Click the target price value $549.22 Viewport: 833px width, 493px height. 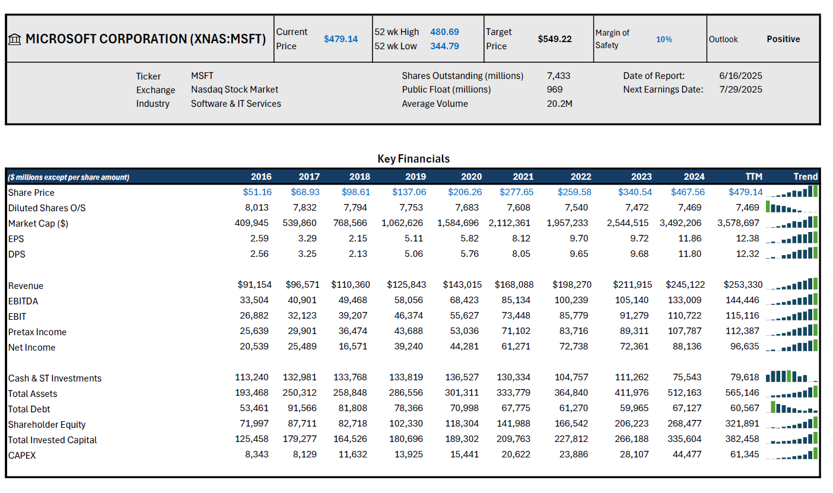click(555, 39)
